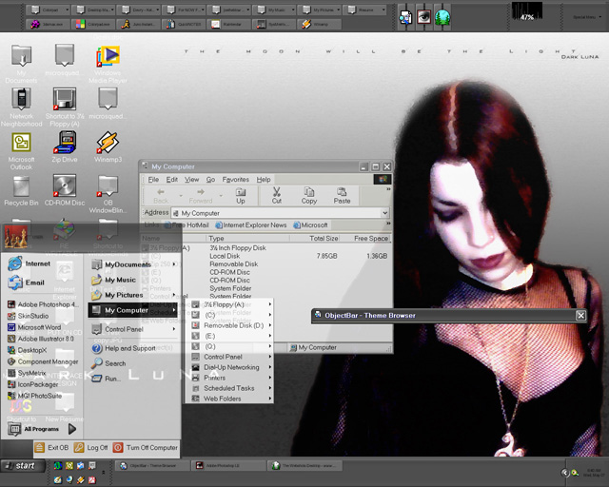Image resolution: width=609 pixels, height=487 pixels.
Task: Open the Free HotMail link in Links bar
Action: (187, 224)
